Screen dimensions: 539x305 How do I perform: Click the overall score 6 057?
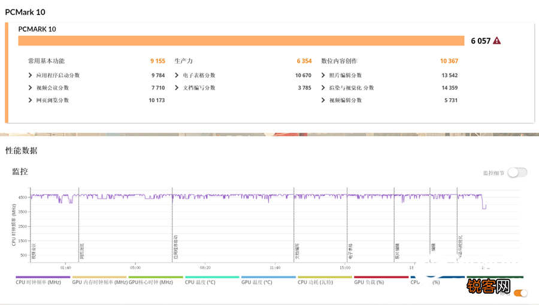pyautogui.click(x=480, y=41)
